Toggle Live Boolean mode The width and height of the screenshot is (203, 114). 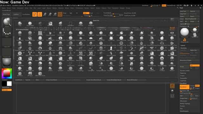pos(26,14)
